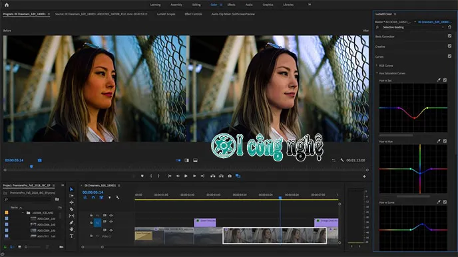Select the Hand tool
Screen dimensions: 458x257
click(x=72, y=229)
